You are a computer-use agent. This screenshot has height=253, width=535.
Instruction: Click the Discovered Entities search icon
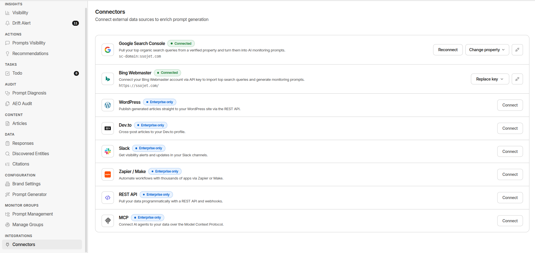coord(8,154)
